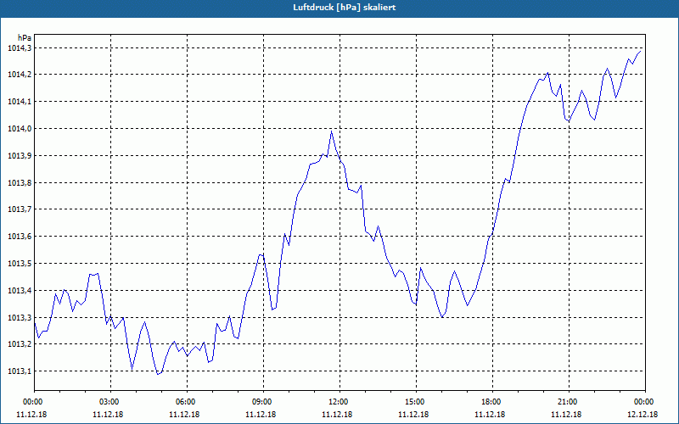Select the 1014,0 y-axis label

click(x=20, y=129)
